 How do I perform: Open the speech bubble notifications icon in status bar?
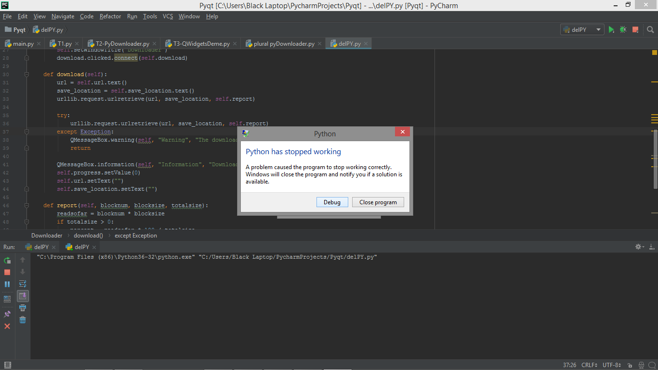[652, 365]
